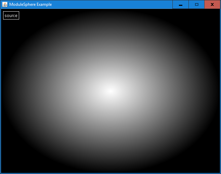
Task: Click the brightest white center of the sphere
Action: [110, 91]
